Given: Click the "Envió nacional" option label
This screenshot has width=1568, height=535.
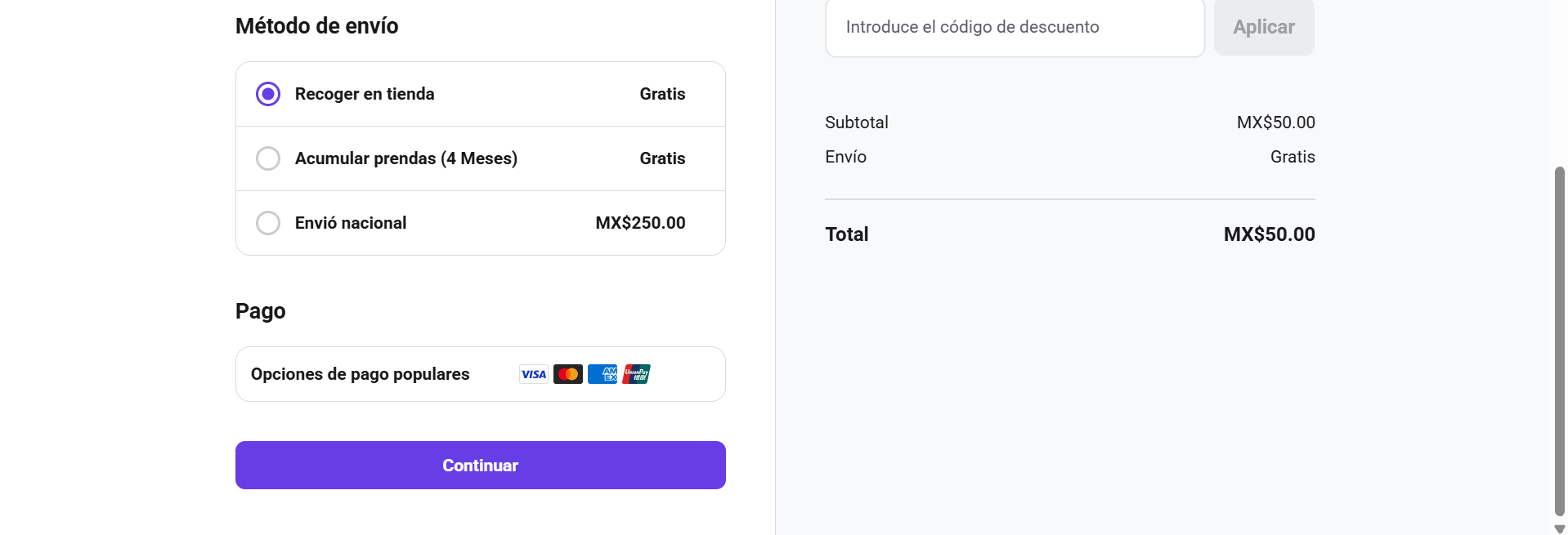Looking at the screenshot, I should pos(351,223).
